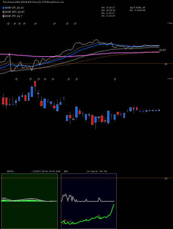
Task: Click the 25.07 price label on EMA chart
Action: (163, 50)
